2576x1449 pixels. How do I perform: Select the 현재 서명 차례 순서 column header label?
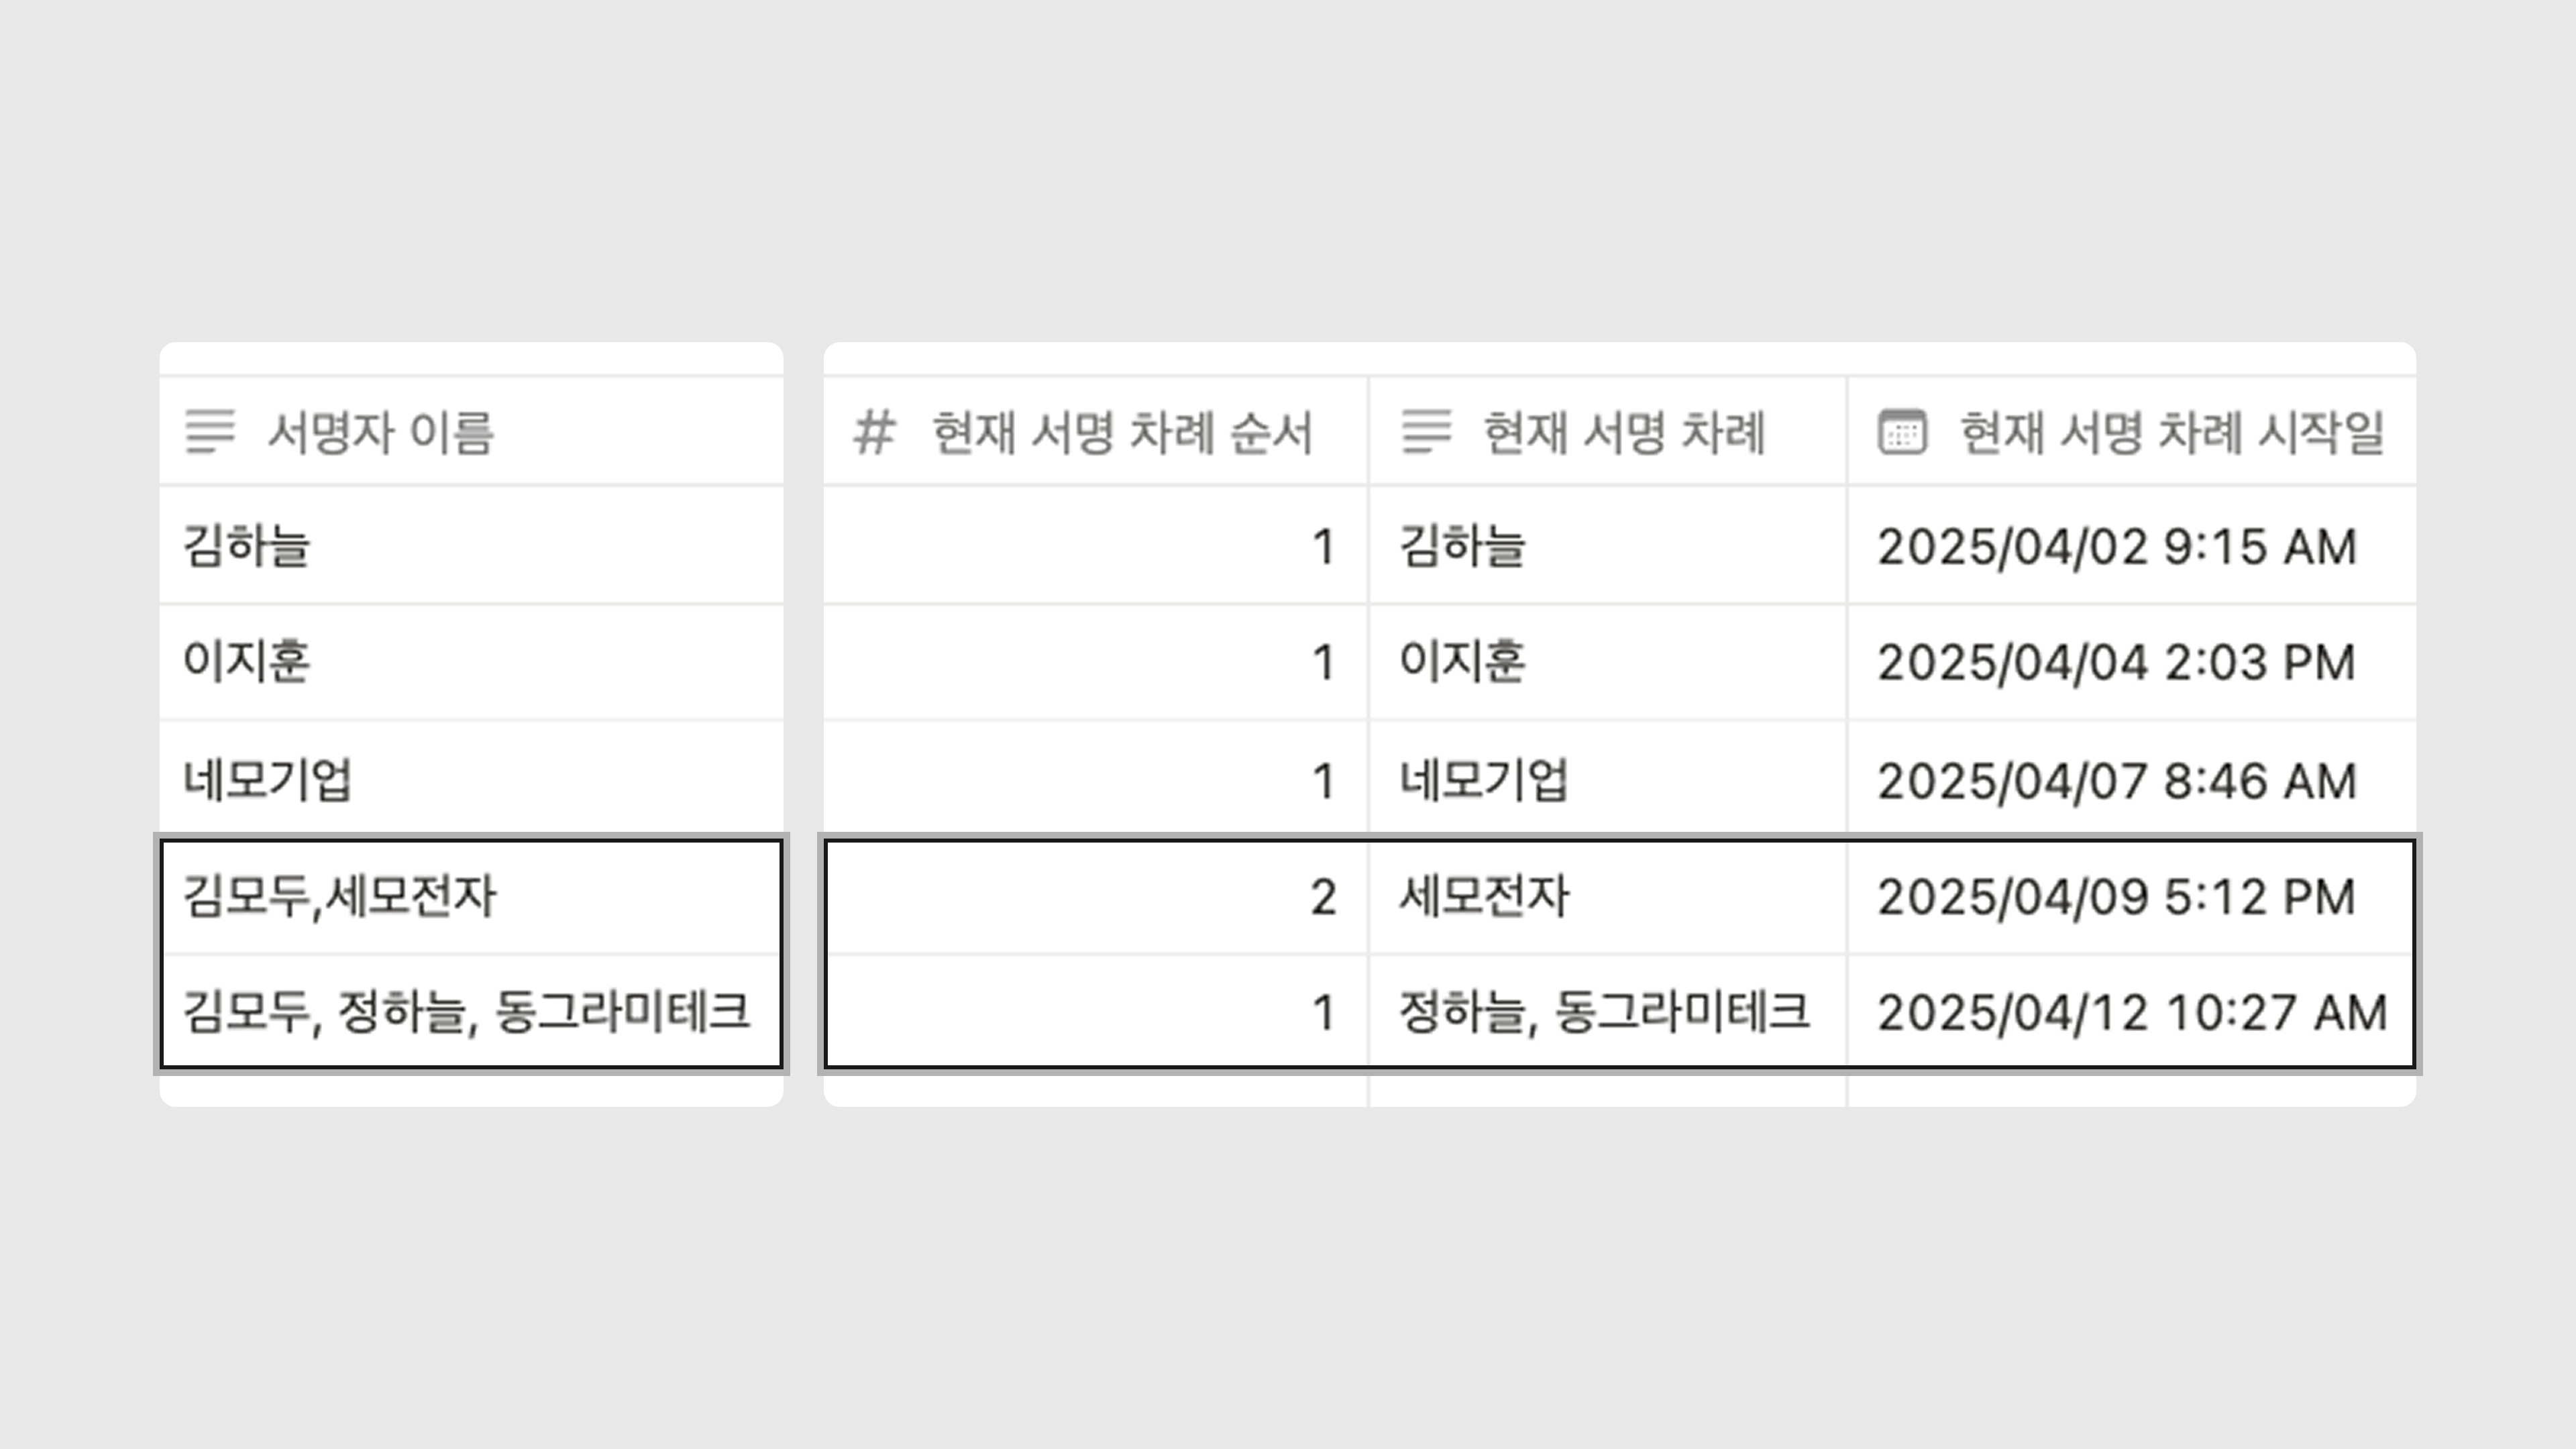point(1121,433)
